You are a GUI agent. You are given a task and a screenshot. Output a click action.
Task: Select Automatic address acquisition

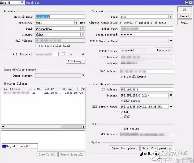[x=137, y=23]
